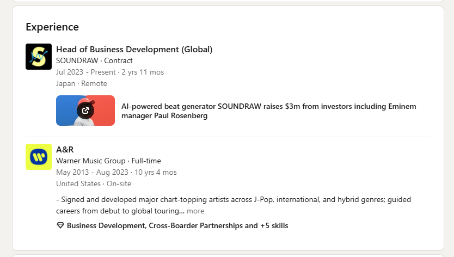This screenshot has width=454, height=257.
Task: Select the "Warner Music Group · Full-time" text
Action: 108,161
